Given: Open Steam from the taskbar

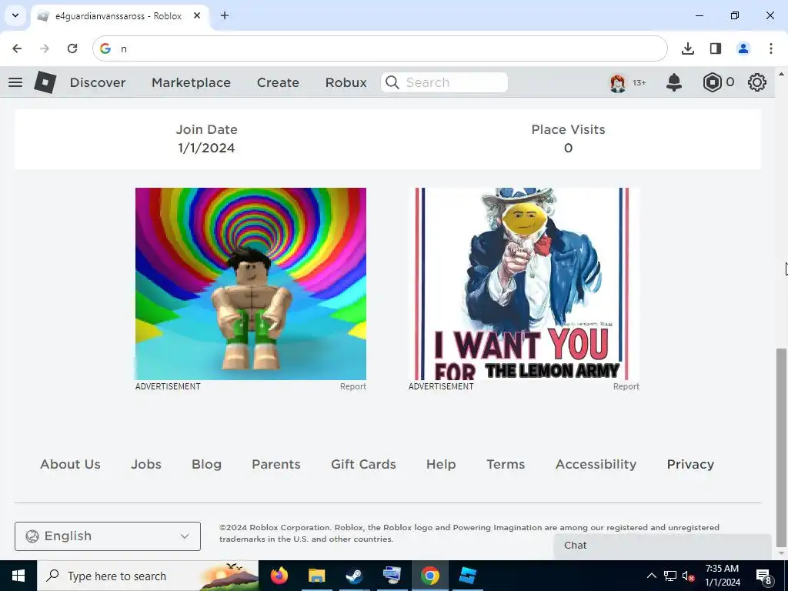Looking at the screenshot, I should 354,576.
